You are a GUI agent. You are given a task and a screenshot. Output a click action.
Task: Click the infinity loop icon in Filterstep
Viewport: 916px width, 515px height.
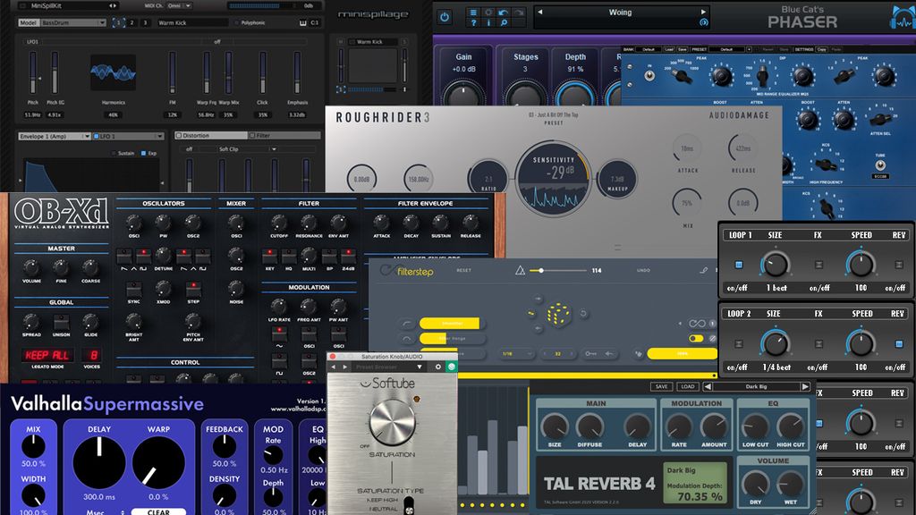pos(696,322)
